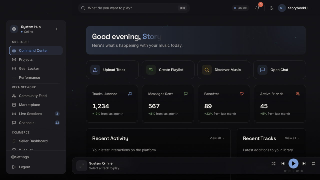Image resolution: width=320 pixels, height=180 pixels.
Task: Click the Upload Track button
Action: 112,70
